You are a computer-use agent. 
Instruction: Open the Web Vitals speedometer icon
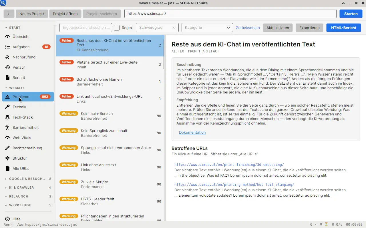[x=7, y=138]
